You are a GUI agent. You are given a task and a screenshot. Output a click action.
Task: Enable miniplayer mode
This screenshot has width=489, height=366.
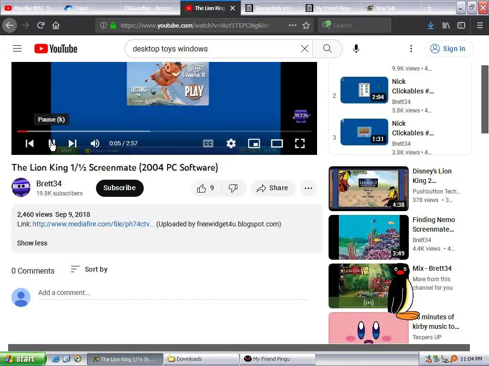tap(254, 143)
